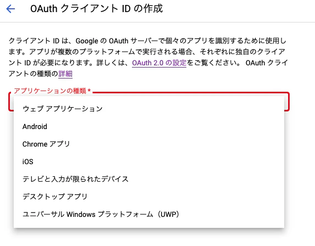The height and width of the screenshot is (246, 315).
Task: Select デスクトップ アプリ option
Action: click(149, 197)
